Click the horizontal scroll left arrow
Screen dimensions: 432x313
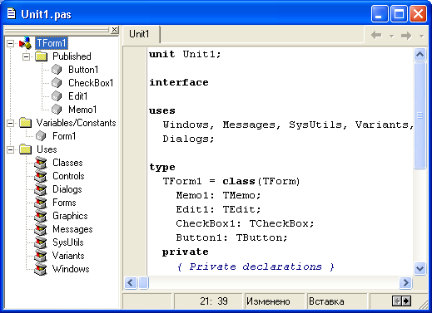131,283
